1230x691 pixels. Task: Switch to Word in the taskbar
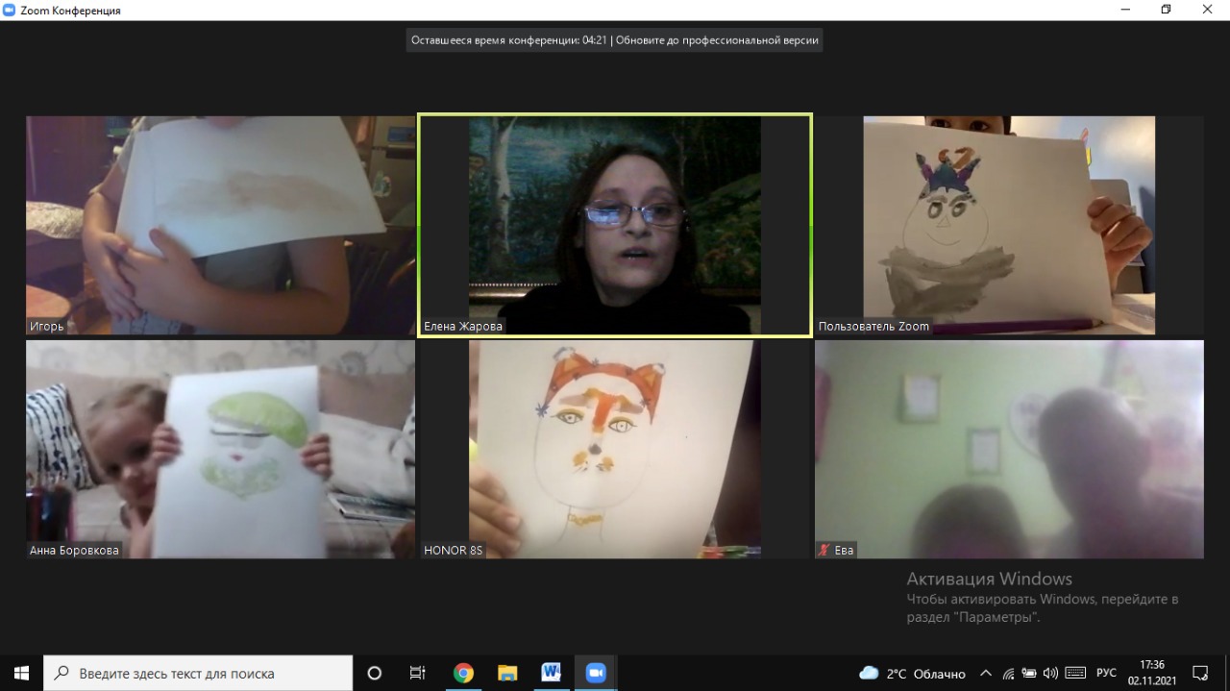tap(552, 673)
